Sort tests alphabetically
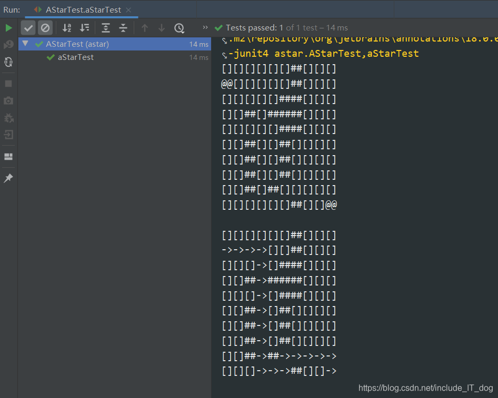The width and height of the screenshot is (498, 398). 67,28
